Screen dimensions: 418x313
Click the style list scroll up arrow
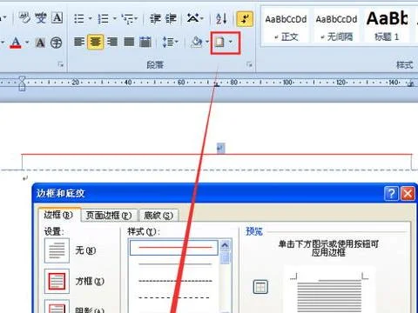pyautogui.click(x=226, y=246)
